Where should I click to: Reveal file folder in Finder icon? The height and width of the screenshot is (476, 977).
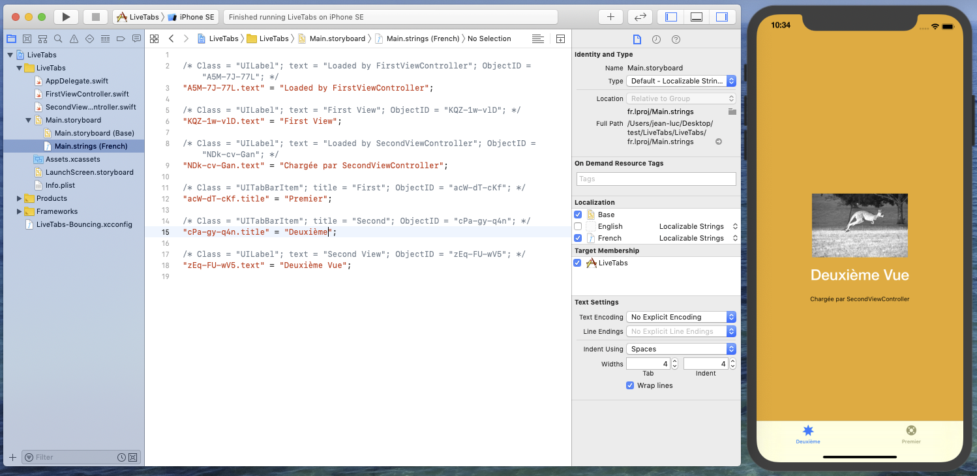732,112
